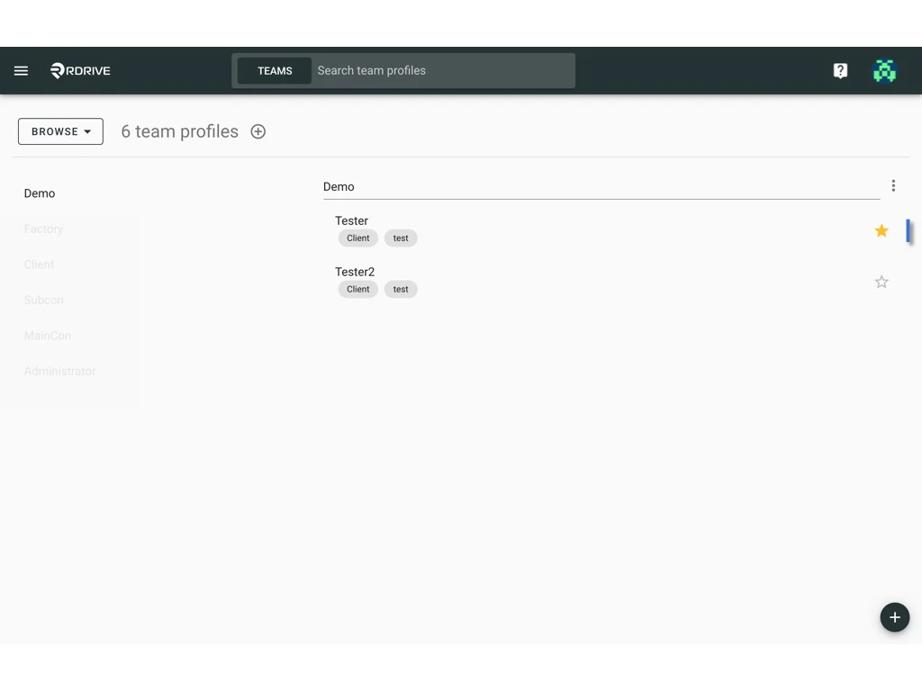Open the navigation hamburger menu
922x691 pixels.
tap(21, 70)
